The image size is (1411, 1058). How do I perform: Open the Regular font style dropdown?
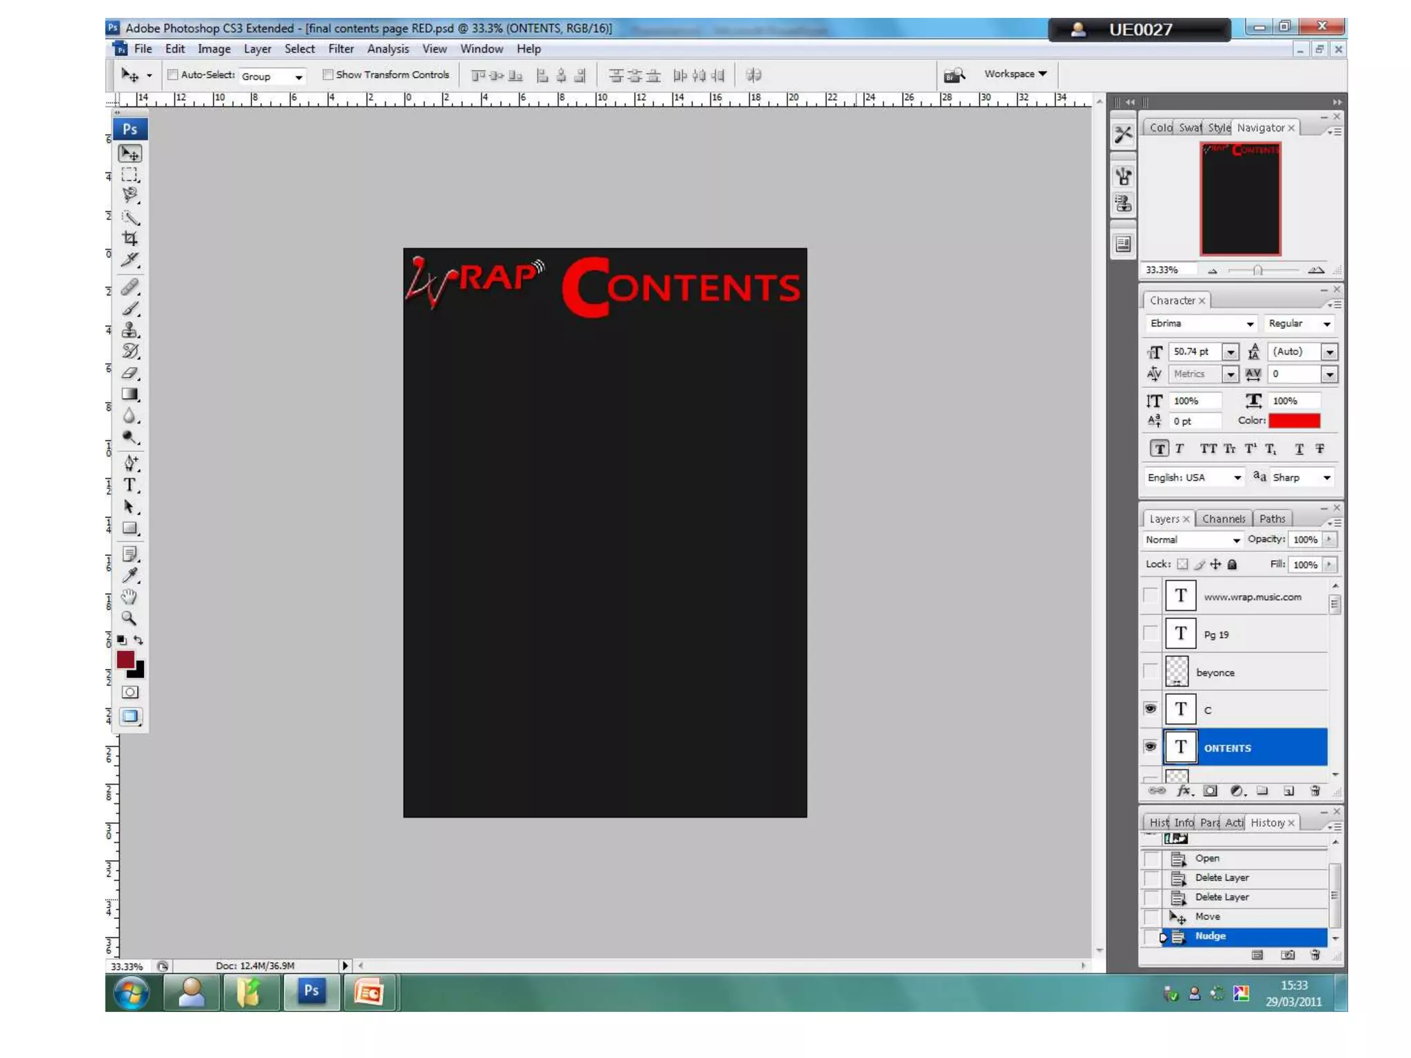[1299, 324]
